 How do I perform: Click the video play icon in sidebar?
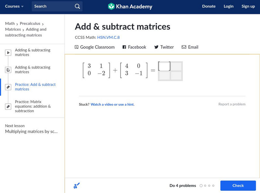[8, 53]
